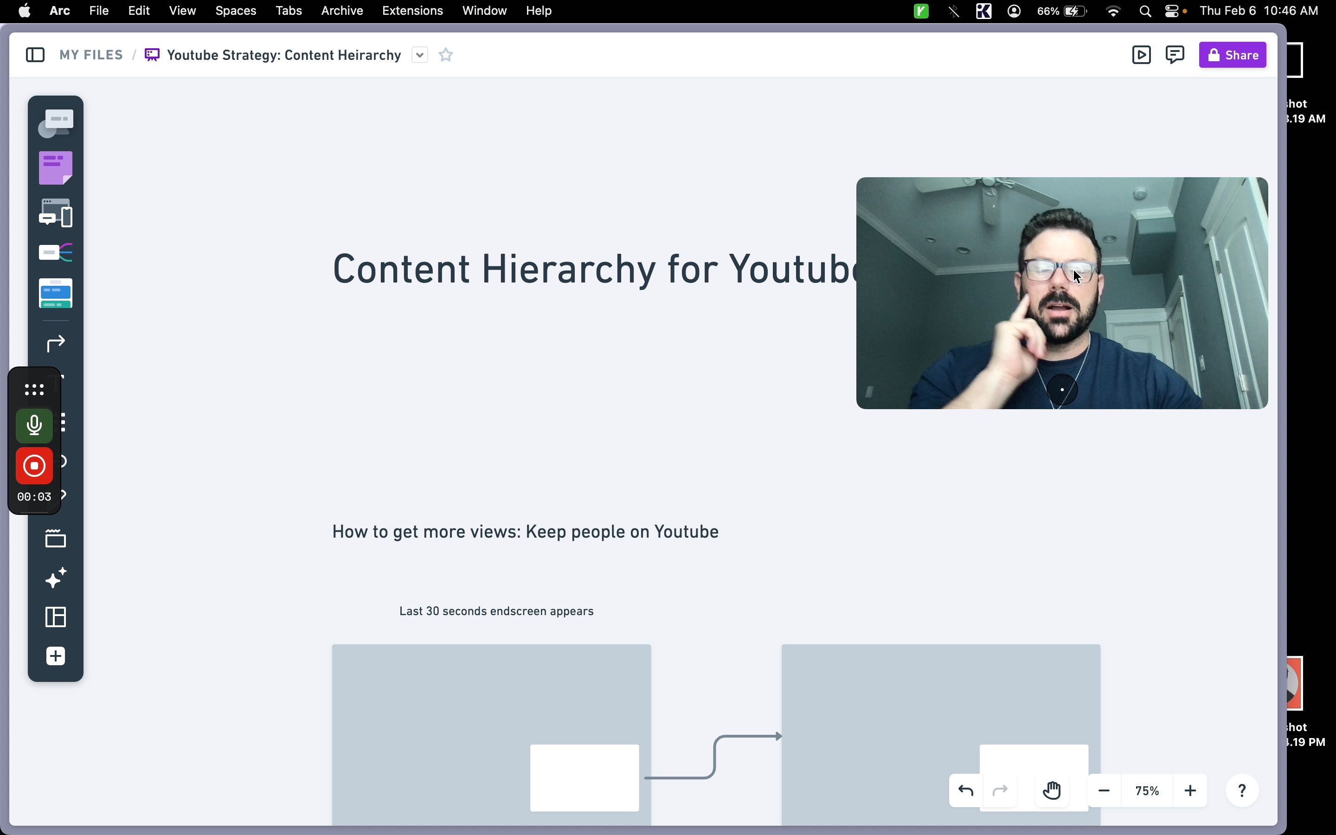The height and width of the screenshot is (835, 1336).
Task: Toggle the microphone in recording widget
Action: coord(34,425)
